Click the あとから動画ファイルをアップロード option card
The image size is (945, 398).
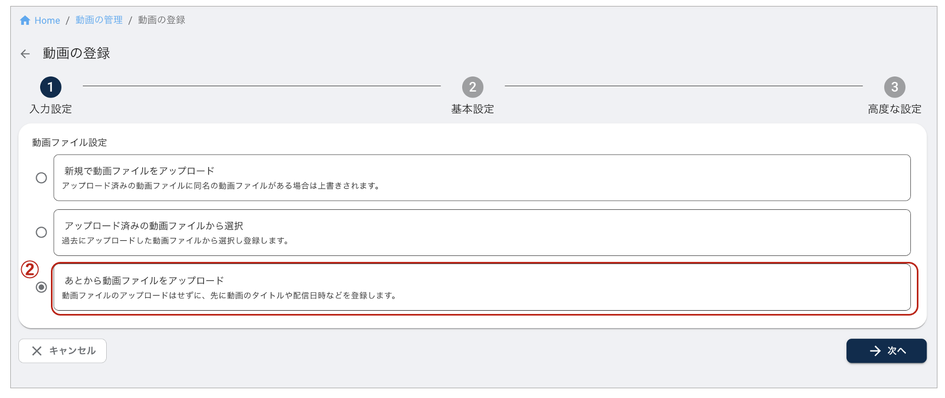(x=482, y=287)
